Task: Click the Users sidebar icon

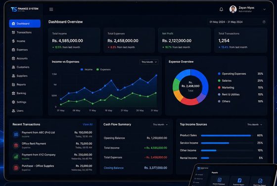Action: [x=13, y=111]
